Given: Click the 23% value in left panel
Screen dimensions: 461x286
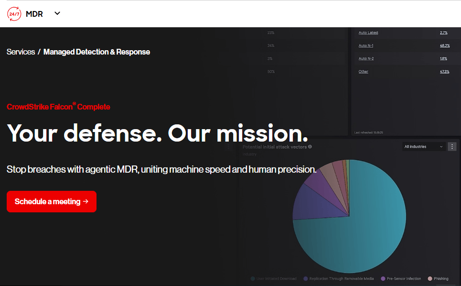Looking at the screenshot, I should coord(271,33).
